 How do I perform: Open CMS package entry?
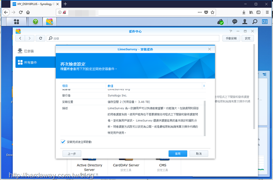pos(163,165)
